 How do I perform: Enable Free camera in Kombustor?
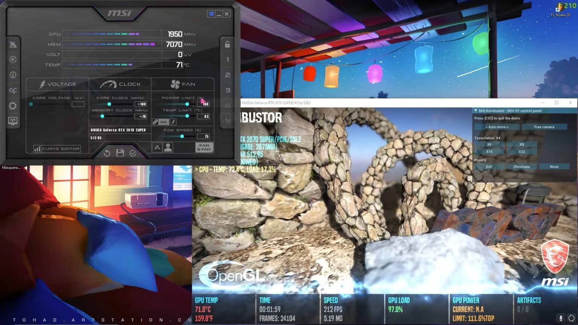pyautogui.click(x=543, y=127)
